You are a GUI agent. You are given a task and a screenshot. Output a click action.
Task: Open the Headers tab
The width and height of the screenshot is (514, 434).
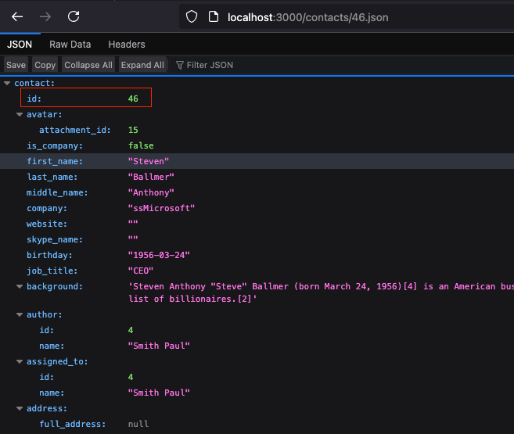(127, 45)
